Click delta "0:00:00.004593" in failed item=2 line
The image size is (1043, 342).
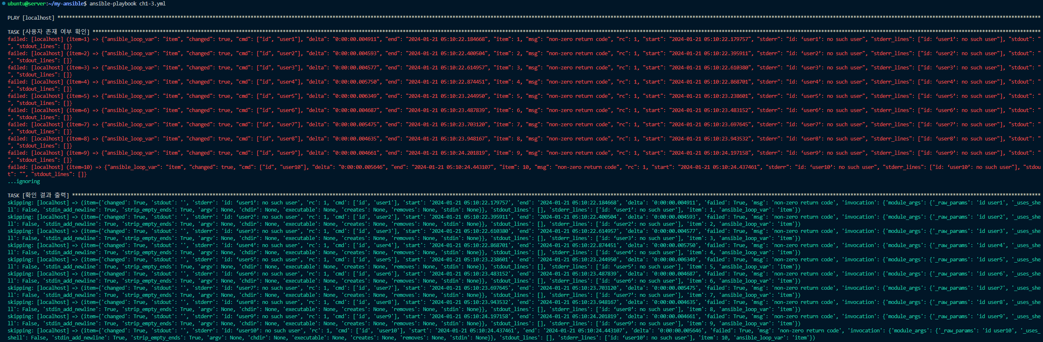click(357, 53)
